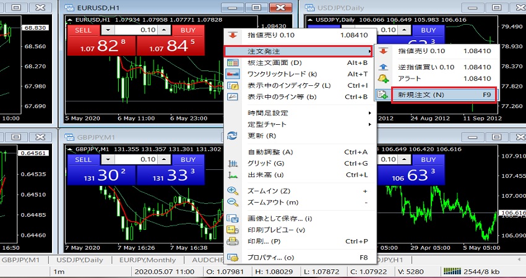Viewport: 526px width, 278px height.
Task: Click the ズームアウト magnifier icon
Action: point(233,202)
